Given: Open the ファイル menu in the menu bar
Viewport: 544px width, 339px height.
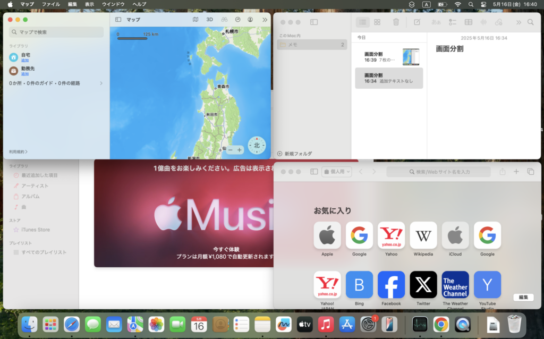Looking at the screenshot, I should click(50, 4).
